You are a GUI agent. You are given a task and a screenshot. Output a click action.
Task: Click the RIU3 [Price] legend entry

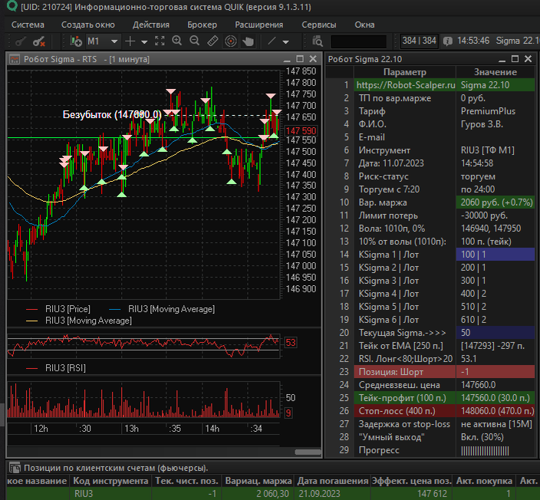coord(58,309)
